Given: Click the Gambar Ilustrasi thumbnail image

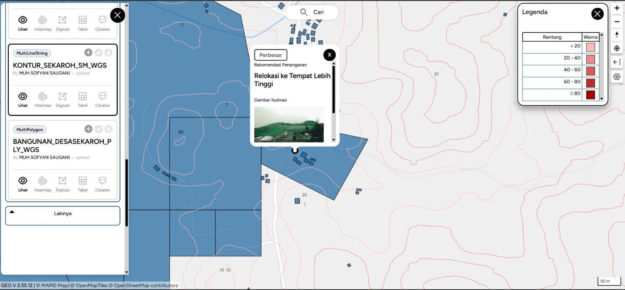Looking at the screenshot, I should click(289, 124).
